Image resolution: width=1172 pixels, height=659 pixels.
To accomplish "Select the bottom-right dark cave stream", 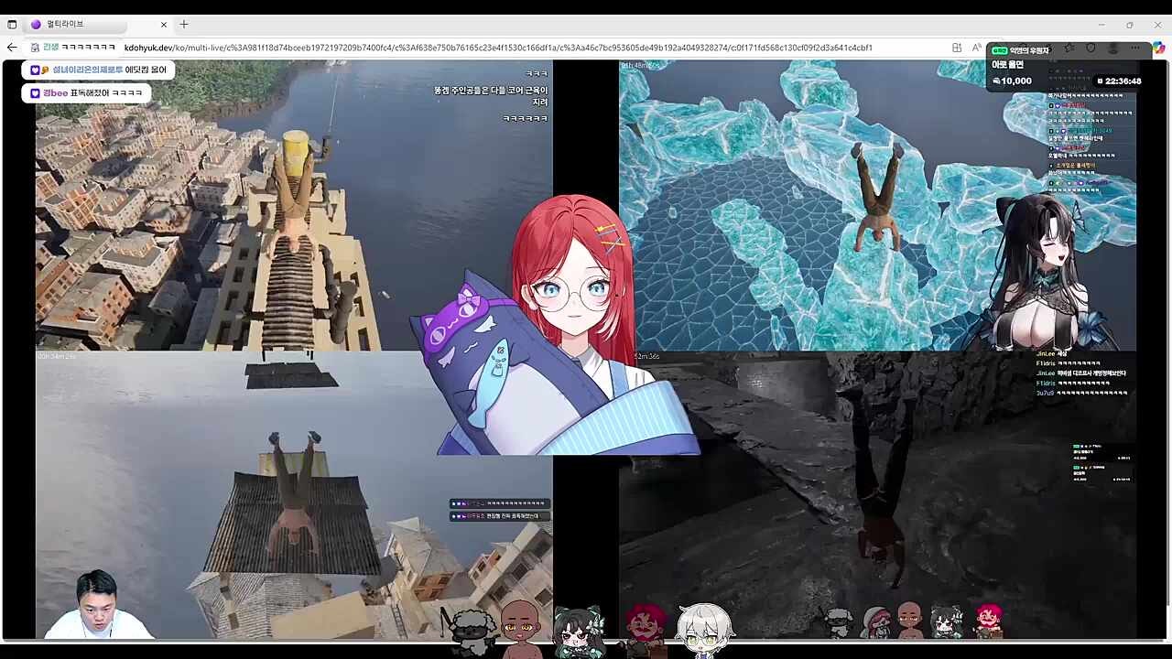I will pyautogui.click(x=877, y=494).
